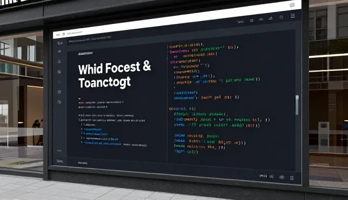
Task: Click the last blue link in the bullet list
Action: [x=103, y=143]
